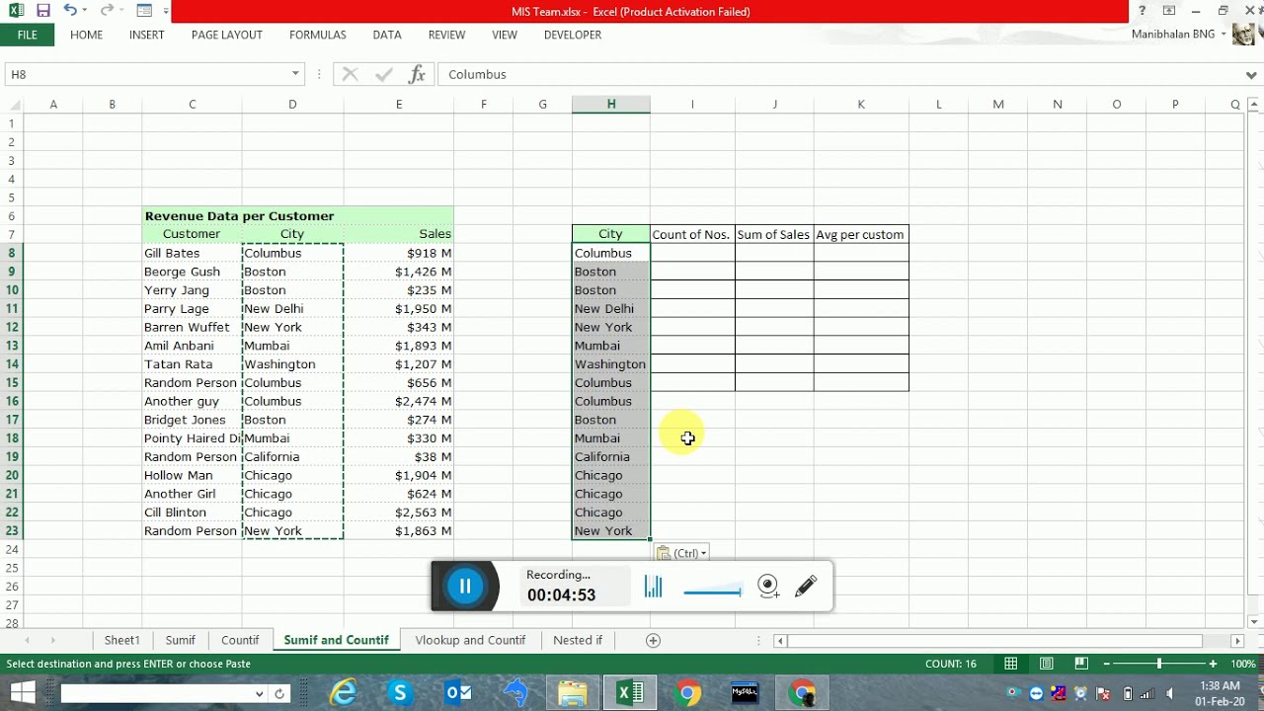This screenshot has height=711, width=1264.
Task: Click the 100% zoom level
Action: pyautogui.click(x=1243, y=664)
